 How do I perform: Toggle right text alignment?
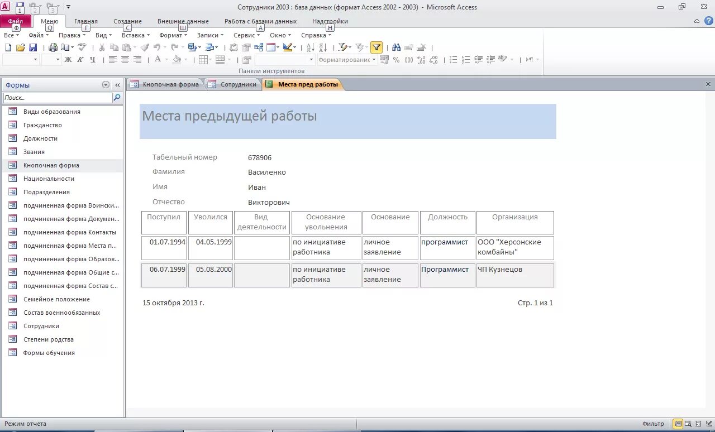coord(137,60)
